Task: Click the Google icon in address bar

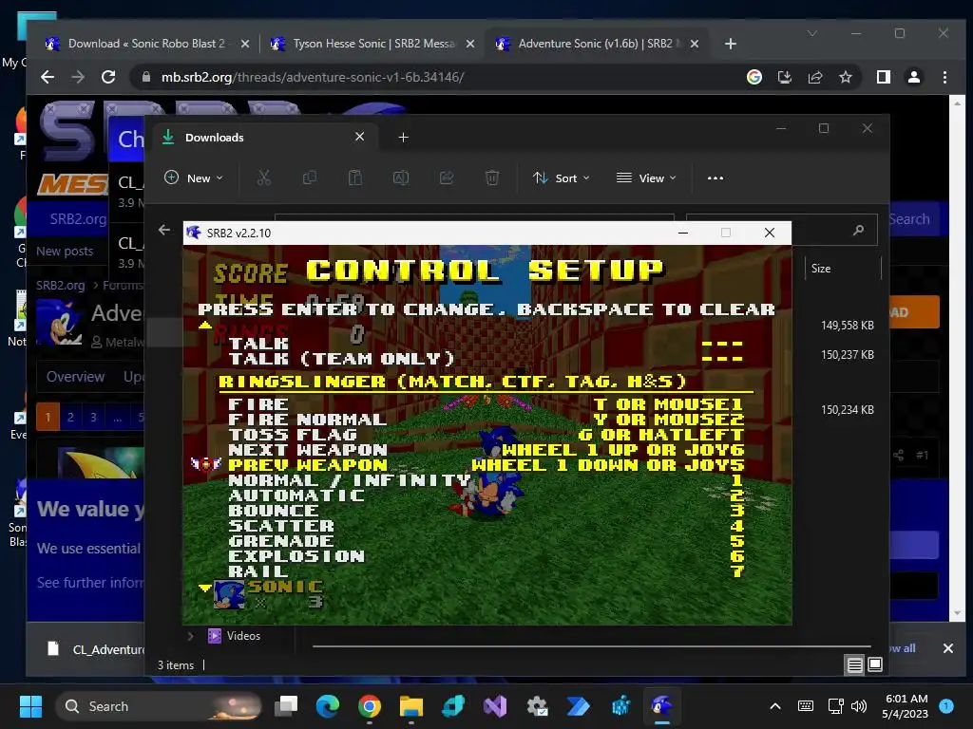Action: 754,77
